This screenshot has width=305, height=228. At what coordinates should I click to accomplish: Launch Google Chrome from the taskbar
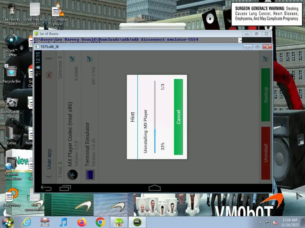(100, 222)
